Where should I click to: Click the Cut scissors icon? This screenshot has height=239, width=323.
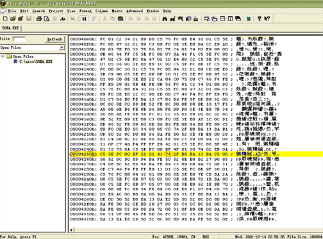click(104, 19)
